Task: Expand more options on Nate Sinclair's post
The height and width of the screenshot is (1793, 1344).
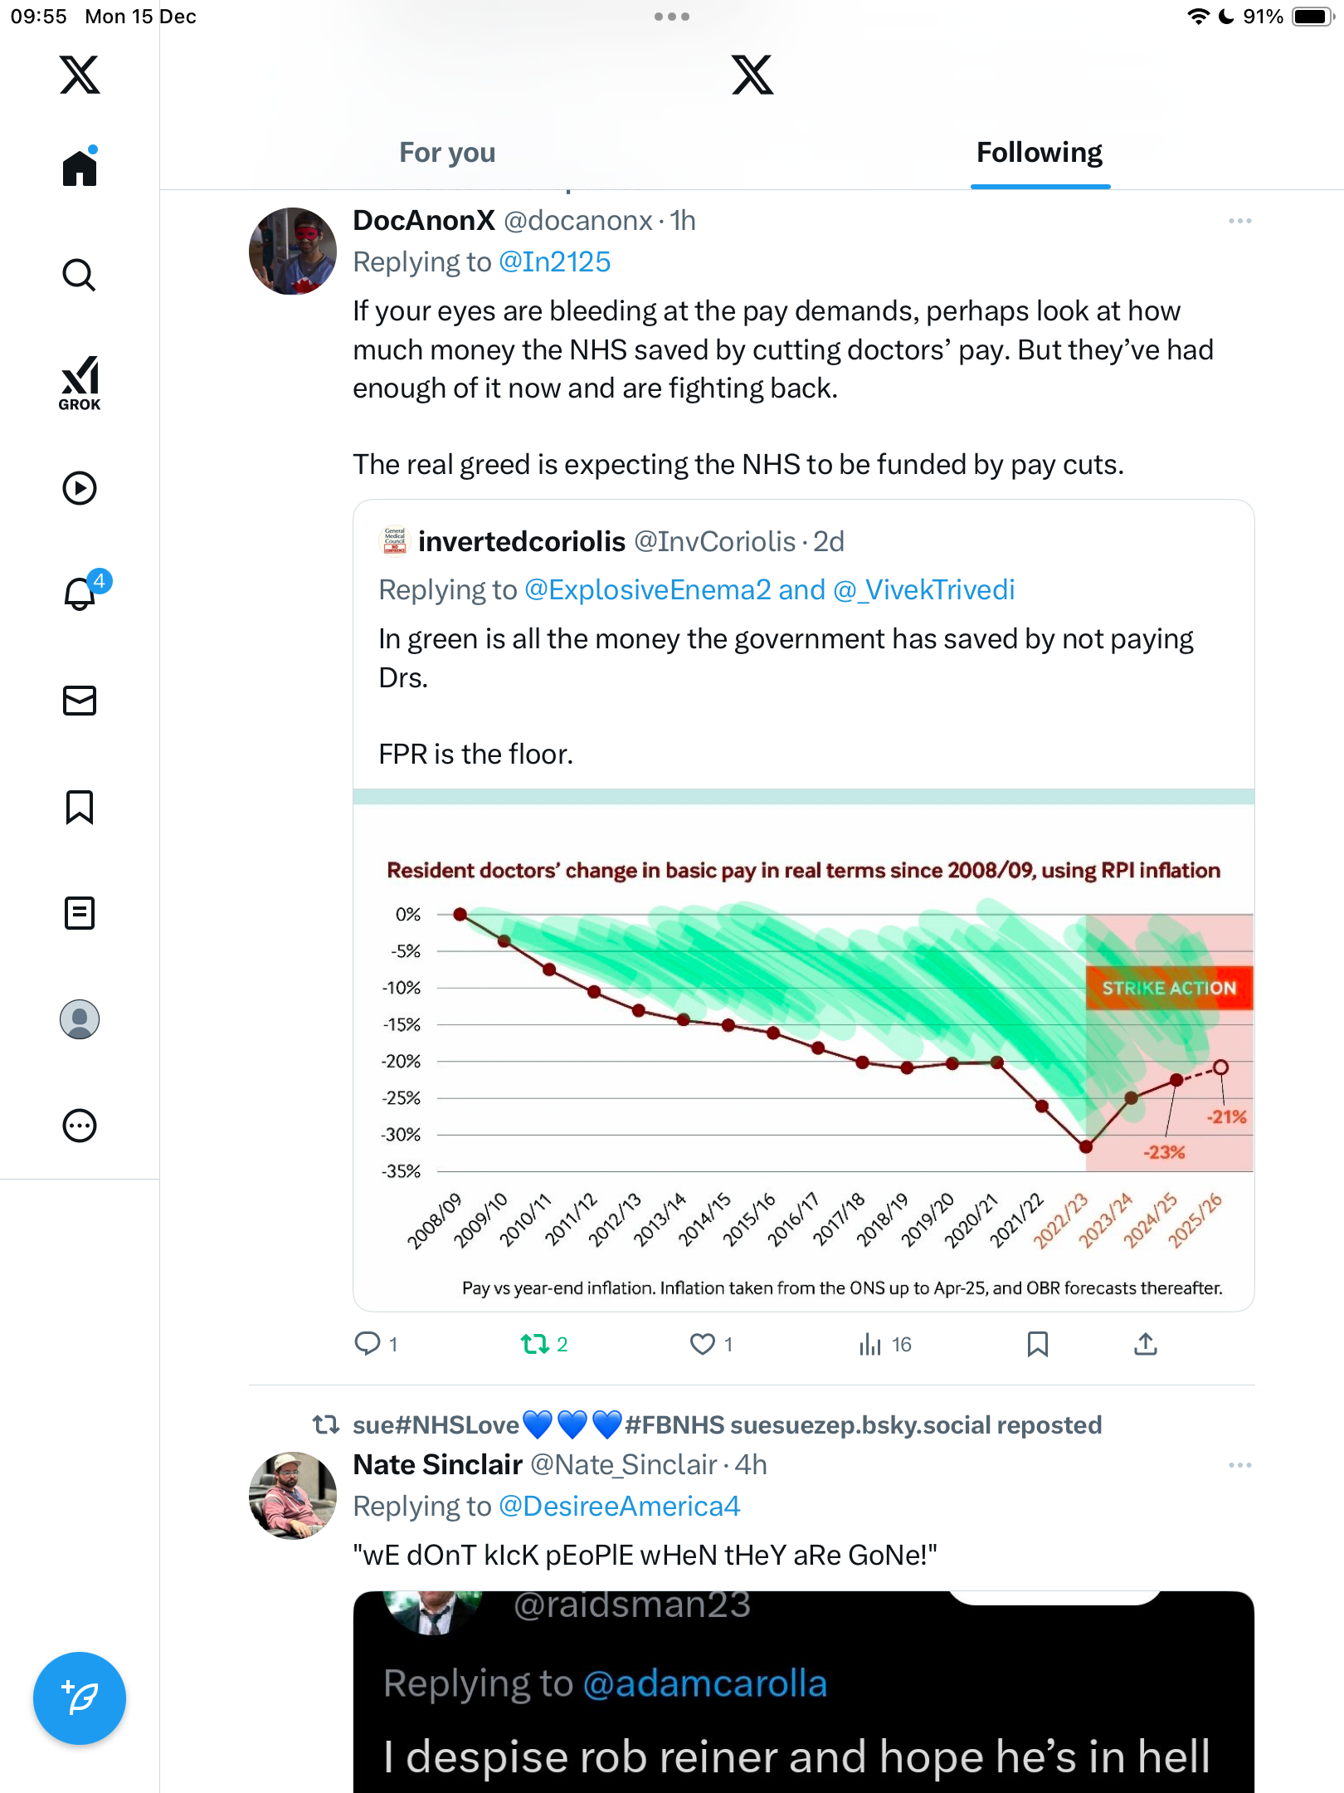Action: tap(1240, 1465)
